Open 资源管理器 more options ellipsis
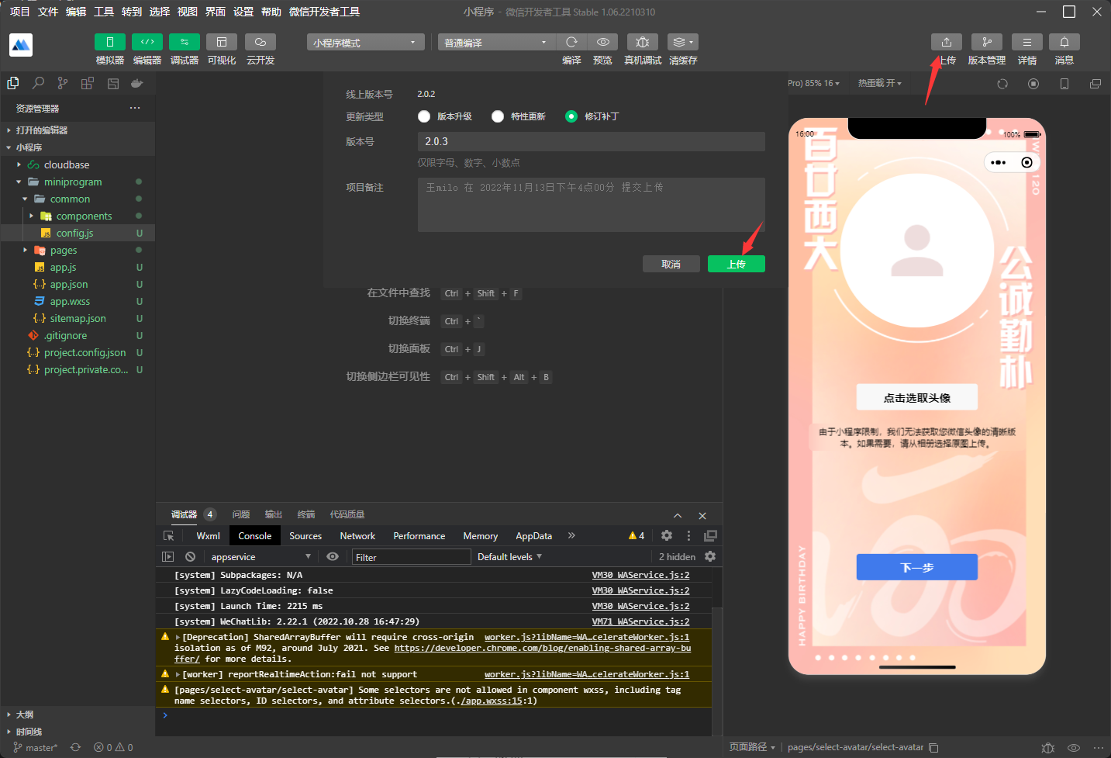Viewport: 1111px width, 758px height. tap(135, 108)
